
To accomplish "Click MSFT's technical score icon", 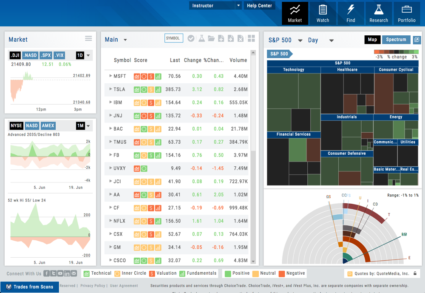I will coord(137,77).
